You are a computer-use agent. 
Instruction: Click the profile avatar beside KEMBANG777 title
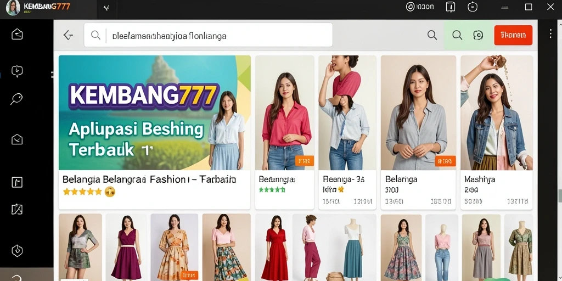click(x=13, y=8)
